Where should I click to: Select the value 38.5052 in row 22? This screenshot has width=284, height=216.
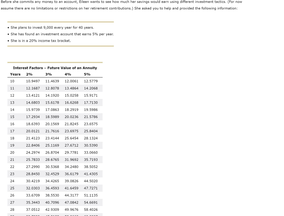91,167
